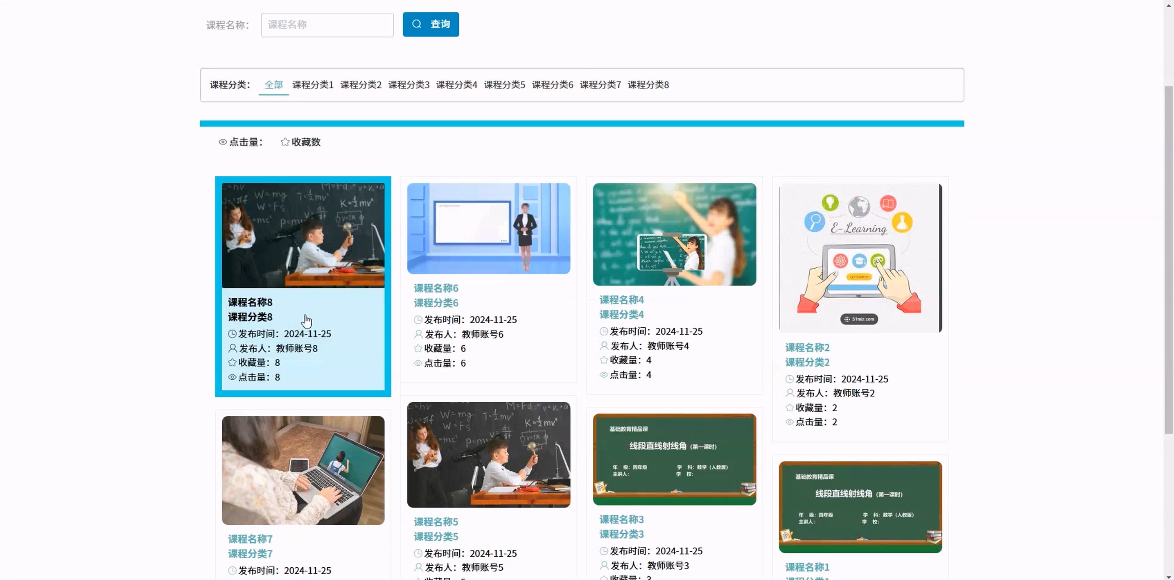Switch to 课程分类3 category
Viewport: 1174px width, 580px height.
point(409,85)
